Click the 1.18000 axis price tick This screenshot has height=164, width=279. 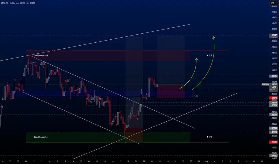coord(274,64)
